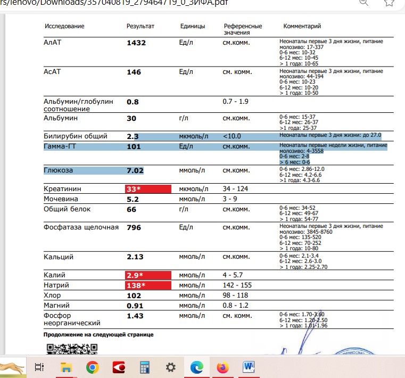
Task: Click the 'Калий' row label
Action: point(54,275)
